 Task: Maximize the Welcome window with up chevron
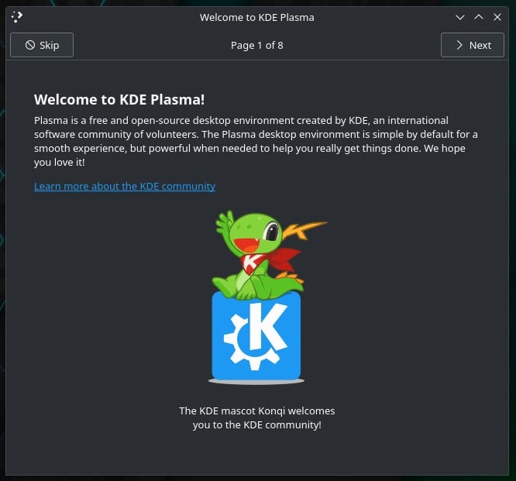pos(479,17)
